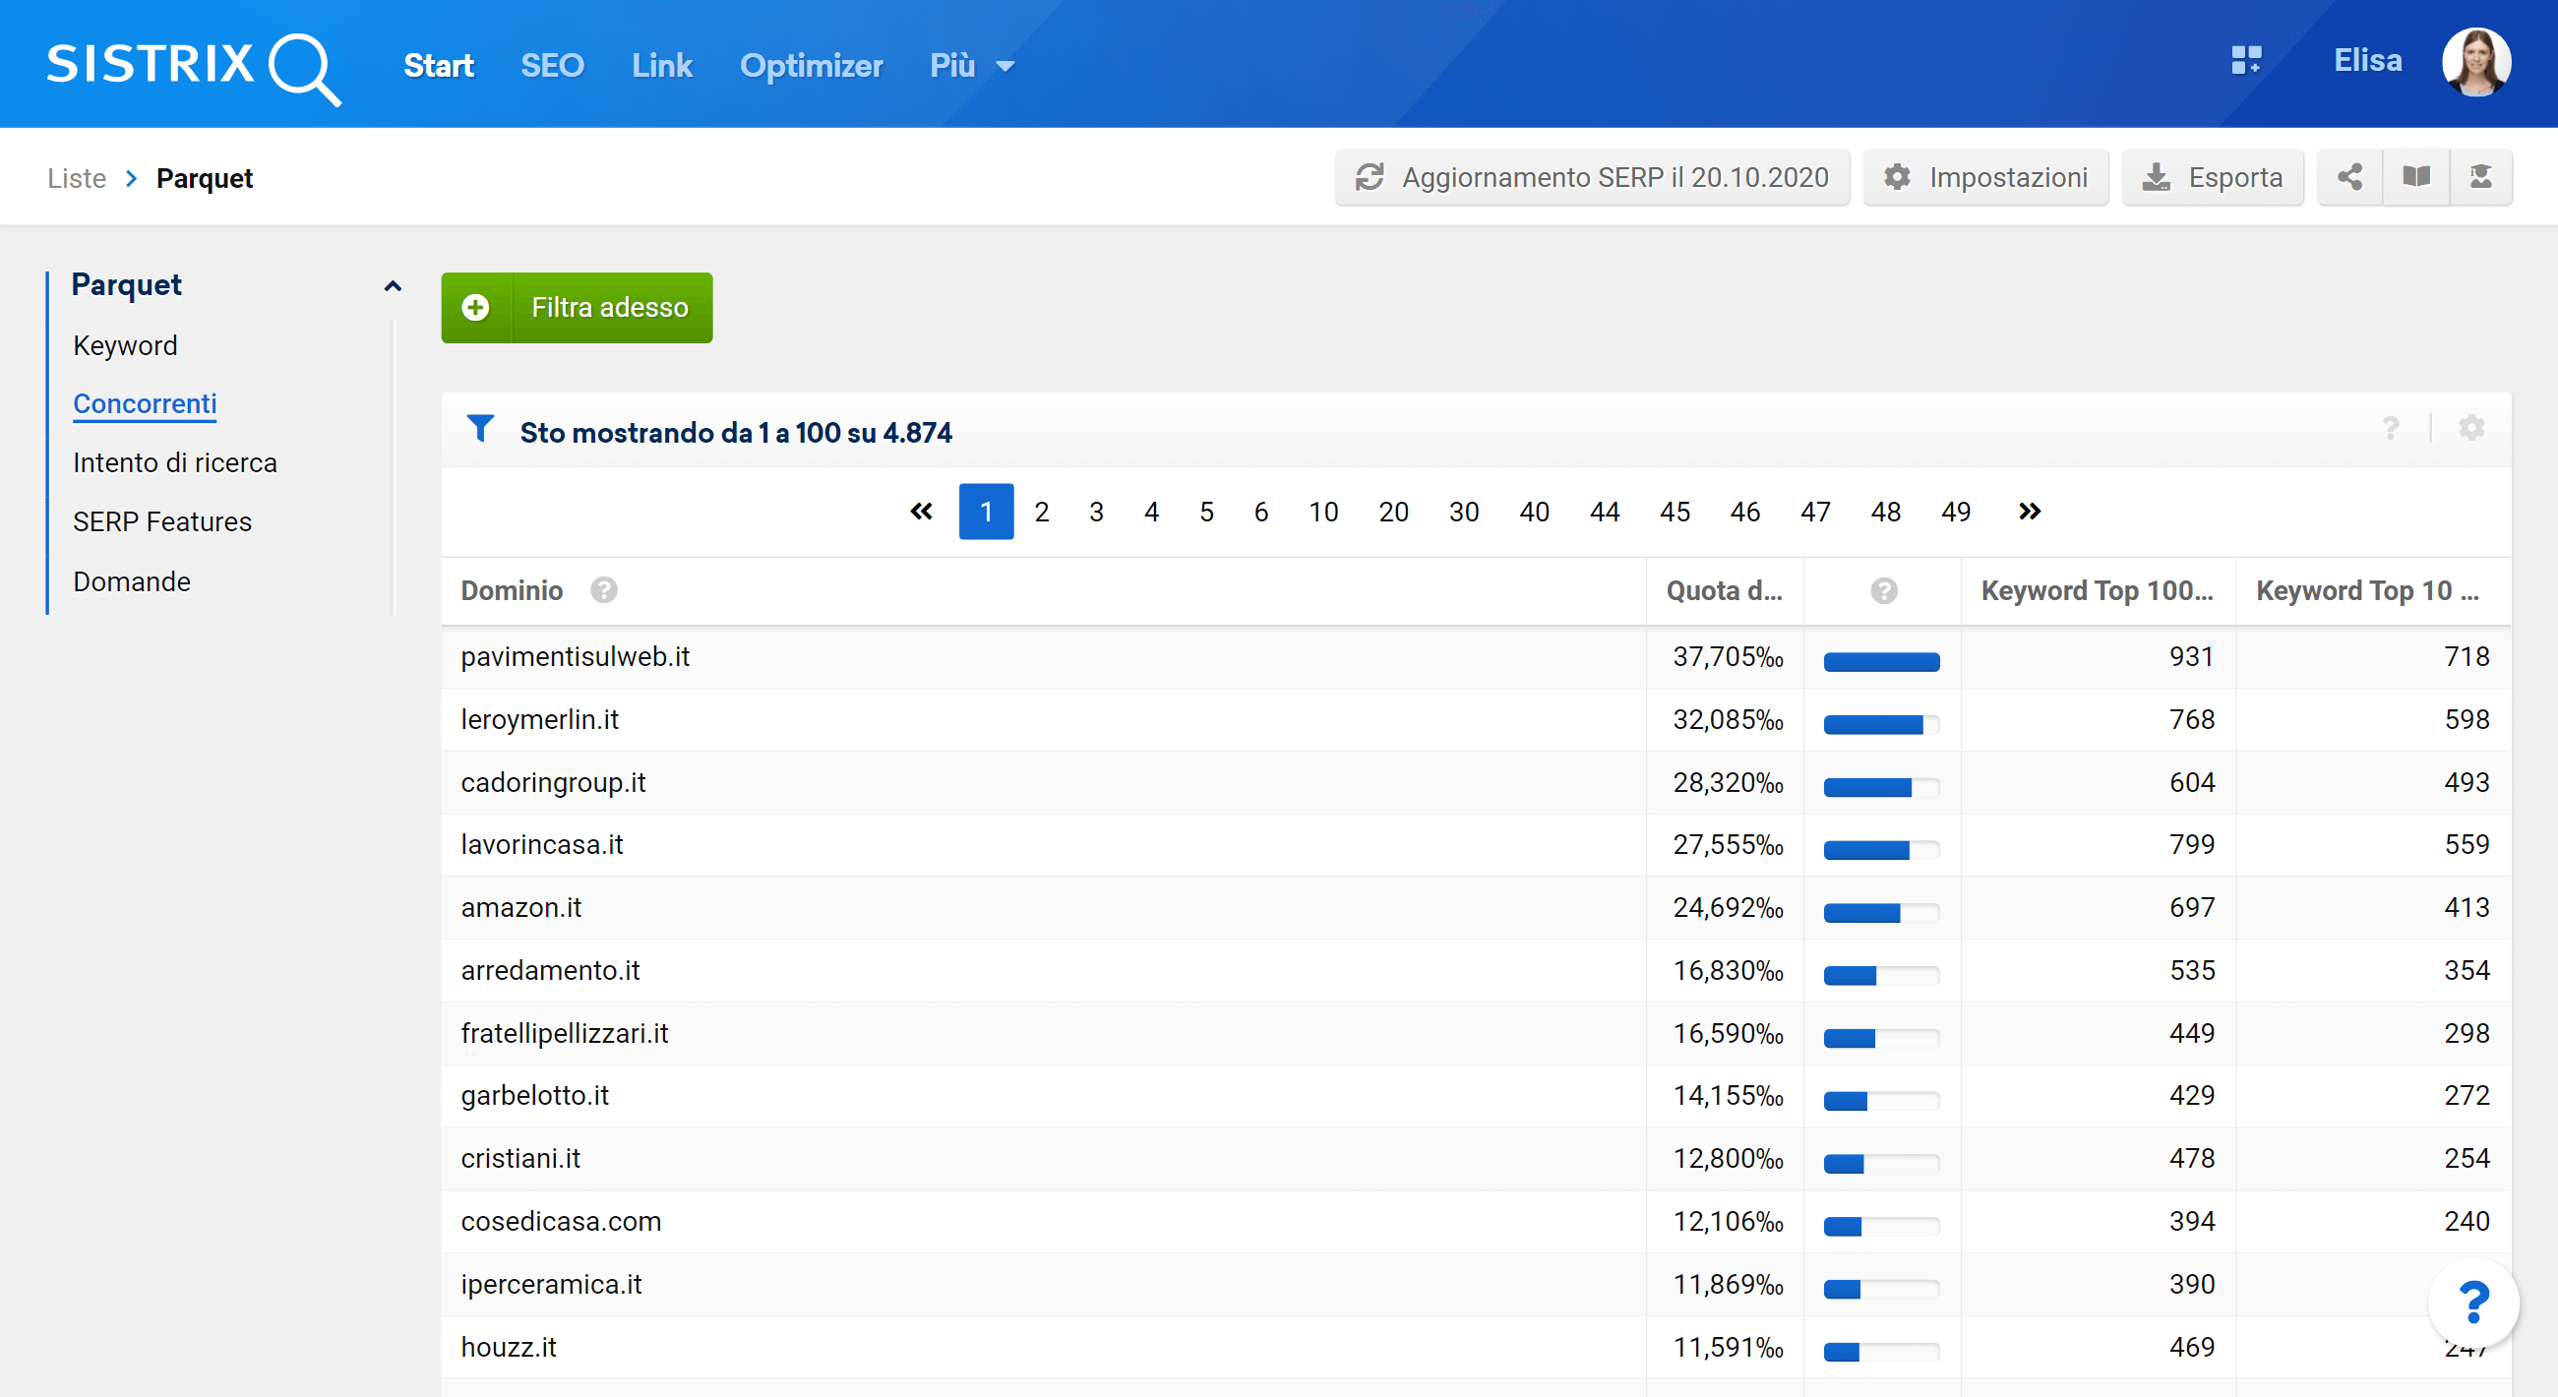Open the Optimizer tab

811,66
